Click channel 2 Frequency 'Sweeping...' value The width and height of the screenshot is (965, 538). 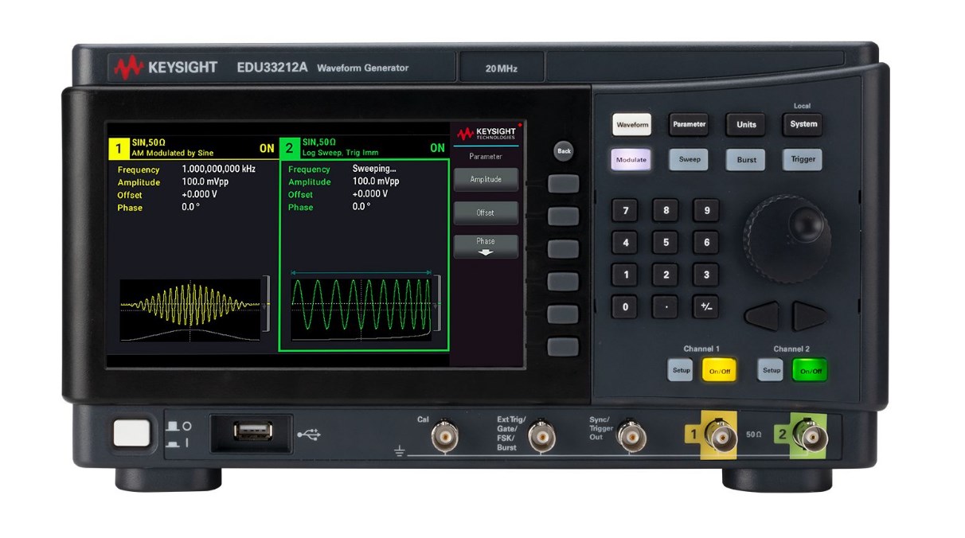pos(374,169)
